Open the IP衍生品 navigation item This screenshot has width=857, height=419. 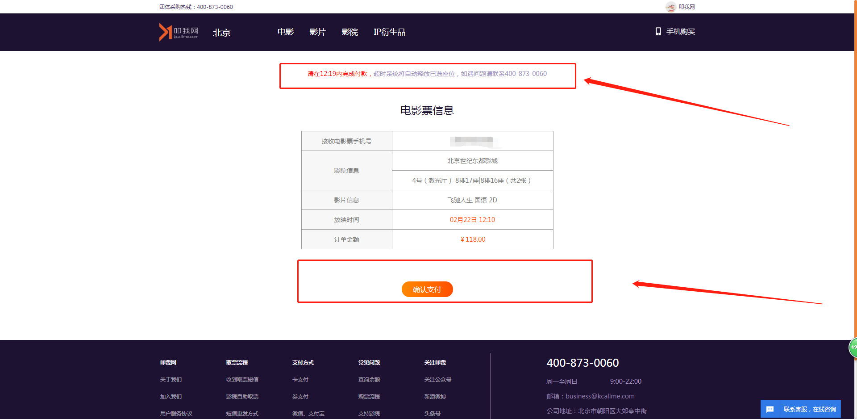click(389, 32)
